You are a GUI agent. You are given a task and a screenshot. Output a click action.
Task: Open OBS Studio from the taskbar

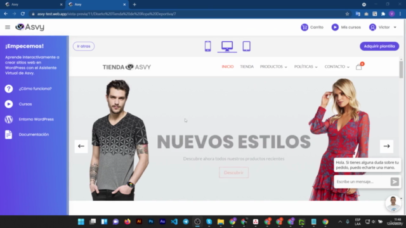(x=197, y=222)
